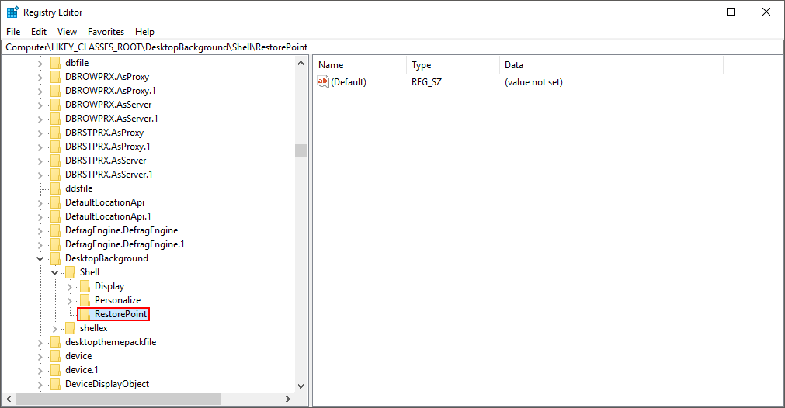Minimize the Registry Editor window
The height and width of the screenshot is (408, 785).
(696, 12)
